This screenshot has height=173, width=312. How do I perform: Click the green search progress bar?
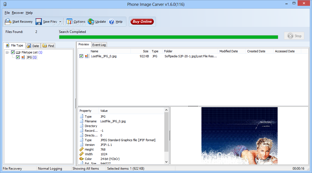pyautogui.click(x=168, y=37)
